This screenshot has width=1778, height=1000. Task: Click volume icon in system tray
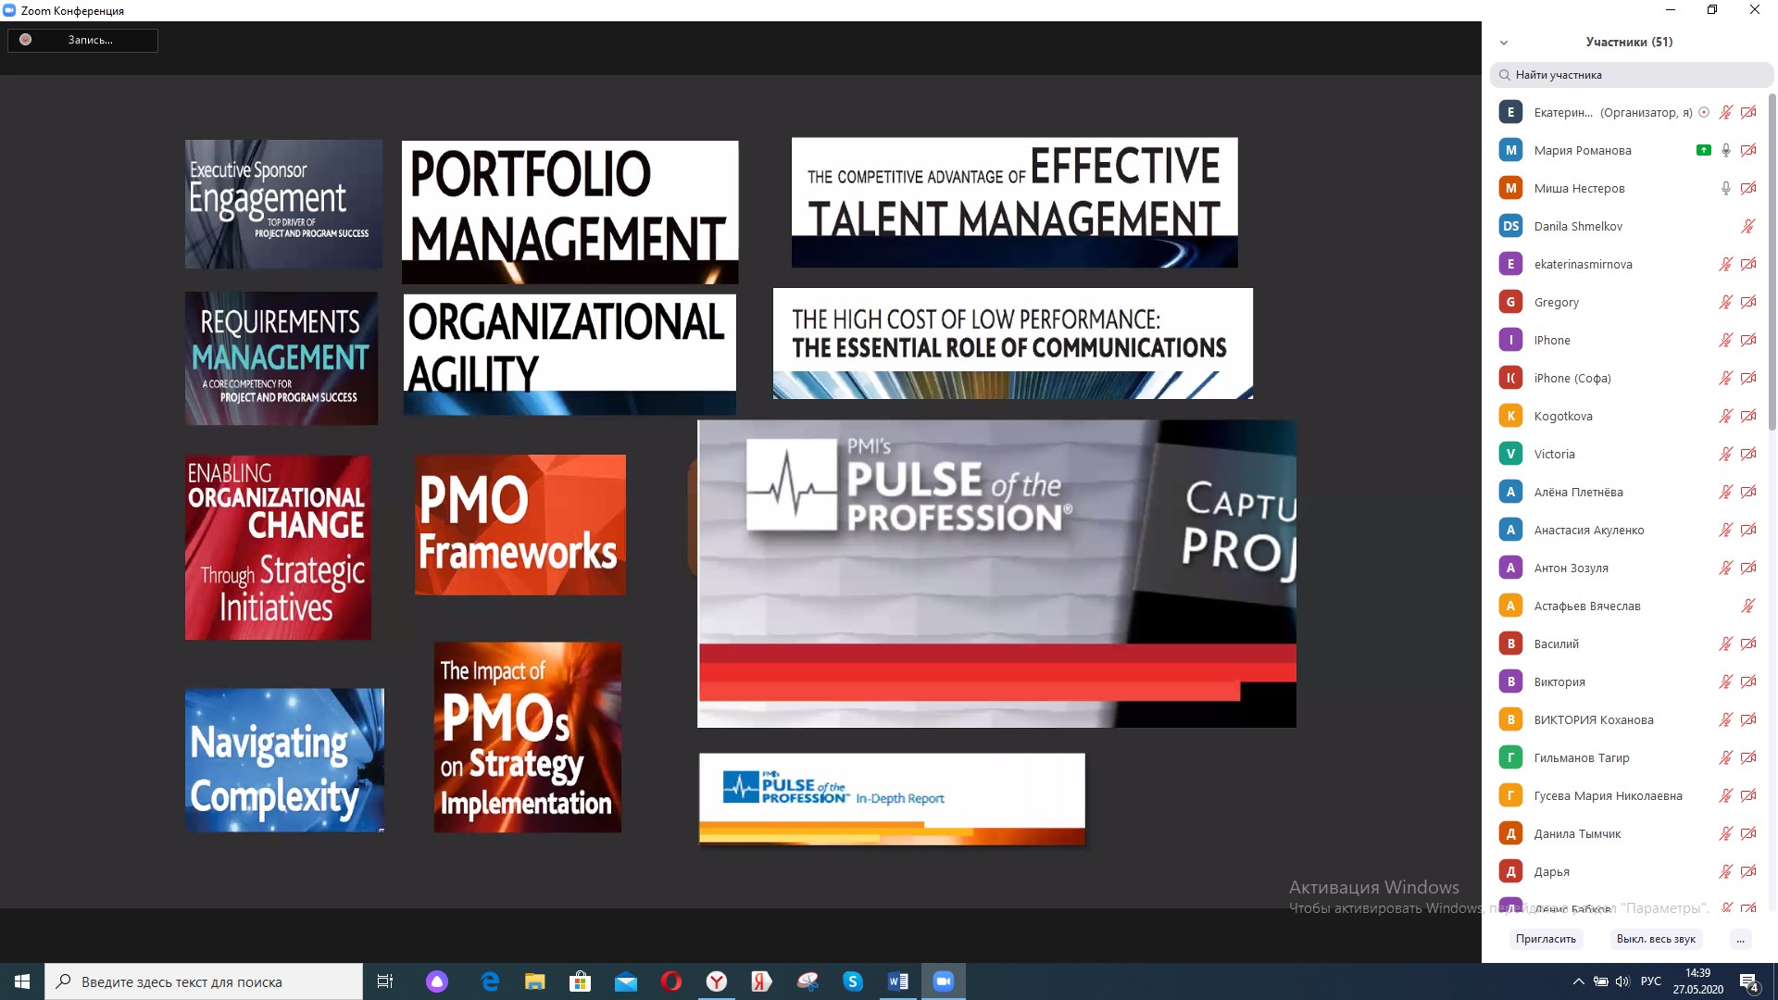(x=1622, y=981)
